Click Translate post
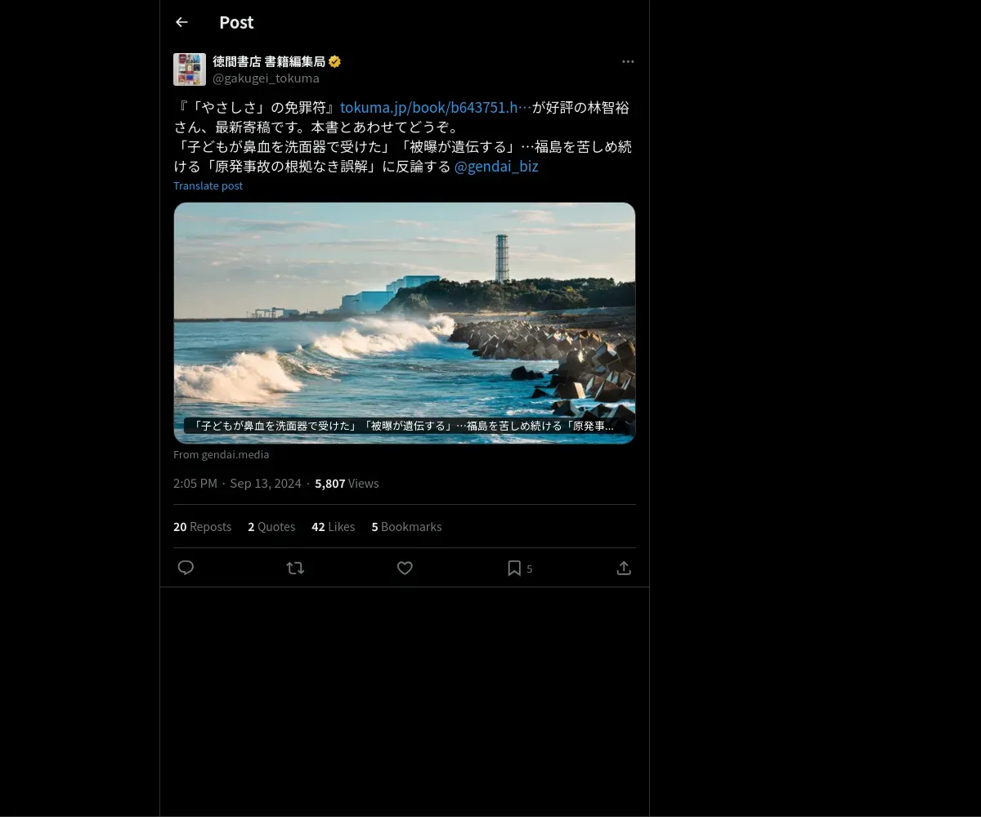This screenshot has height=817, width=981. pos(208,185)
